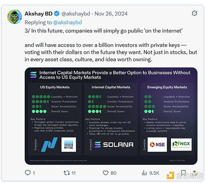Click the reply comment bubble icon
The width and height of the screenshot is (207, 183).
[x=28, y=173]
